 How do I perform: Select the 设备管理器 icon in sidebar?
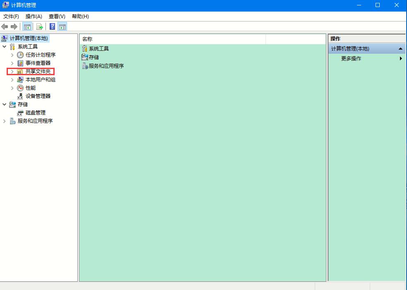click(x=20, y=96)
